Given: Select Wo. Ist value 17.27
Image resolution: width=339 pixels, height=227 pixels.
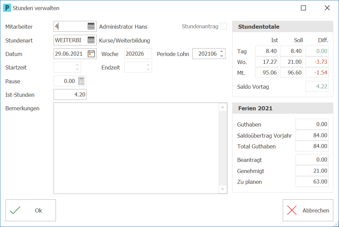Looking at the screenshot, I should point(267,62).
